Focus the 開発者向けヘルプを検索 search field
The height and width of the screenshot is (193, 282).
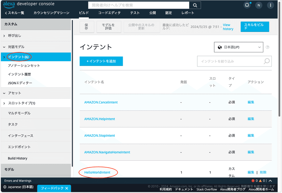[139, 5]
